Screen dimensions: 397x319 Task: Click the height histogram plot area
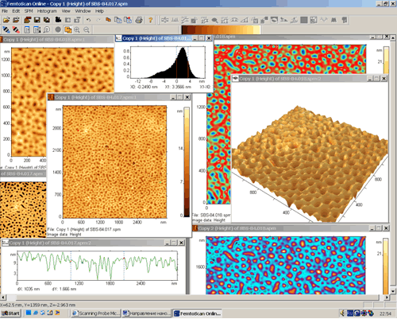click(x=168, y=62)
